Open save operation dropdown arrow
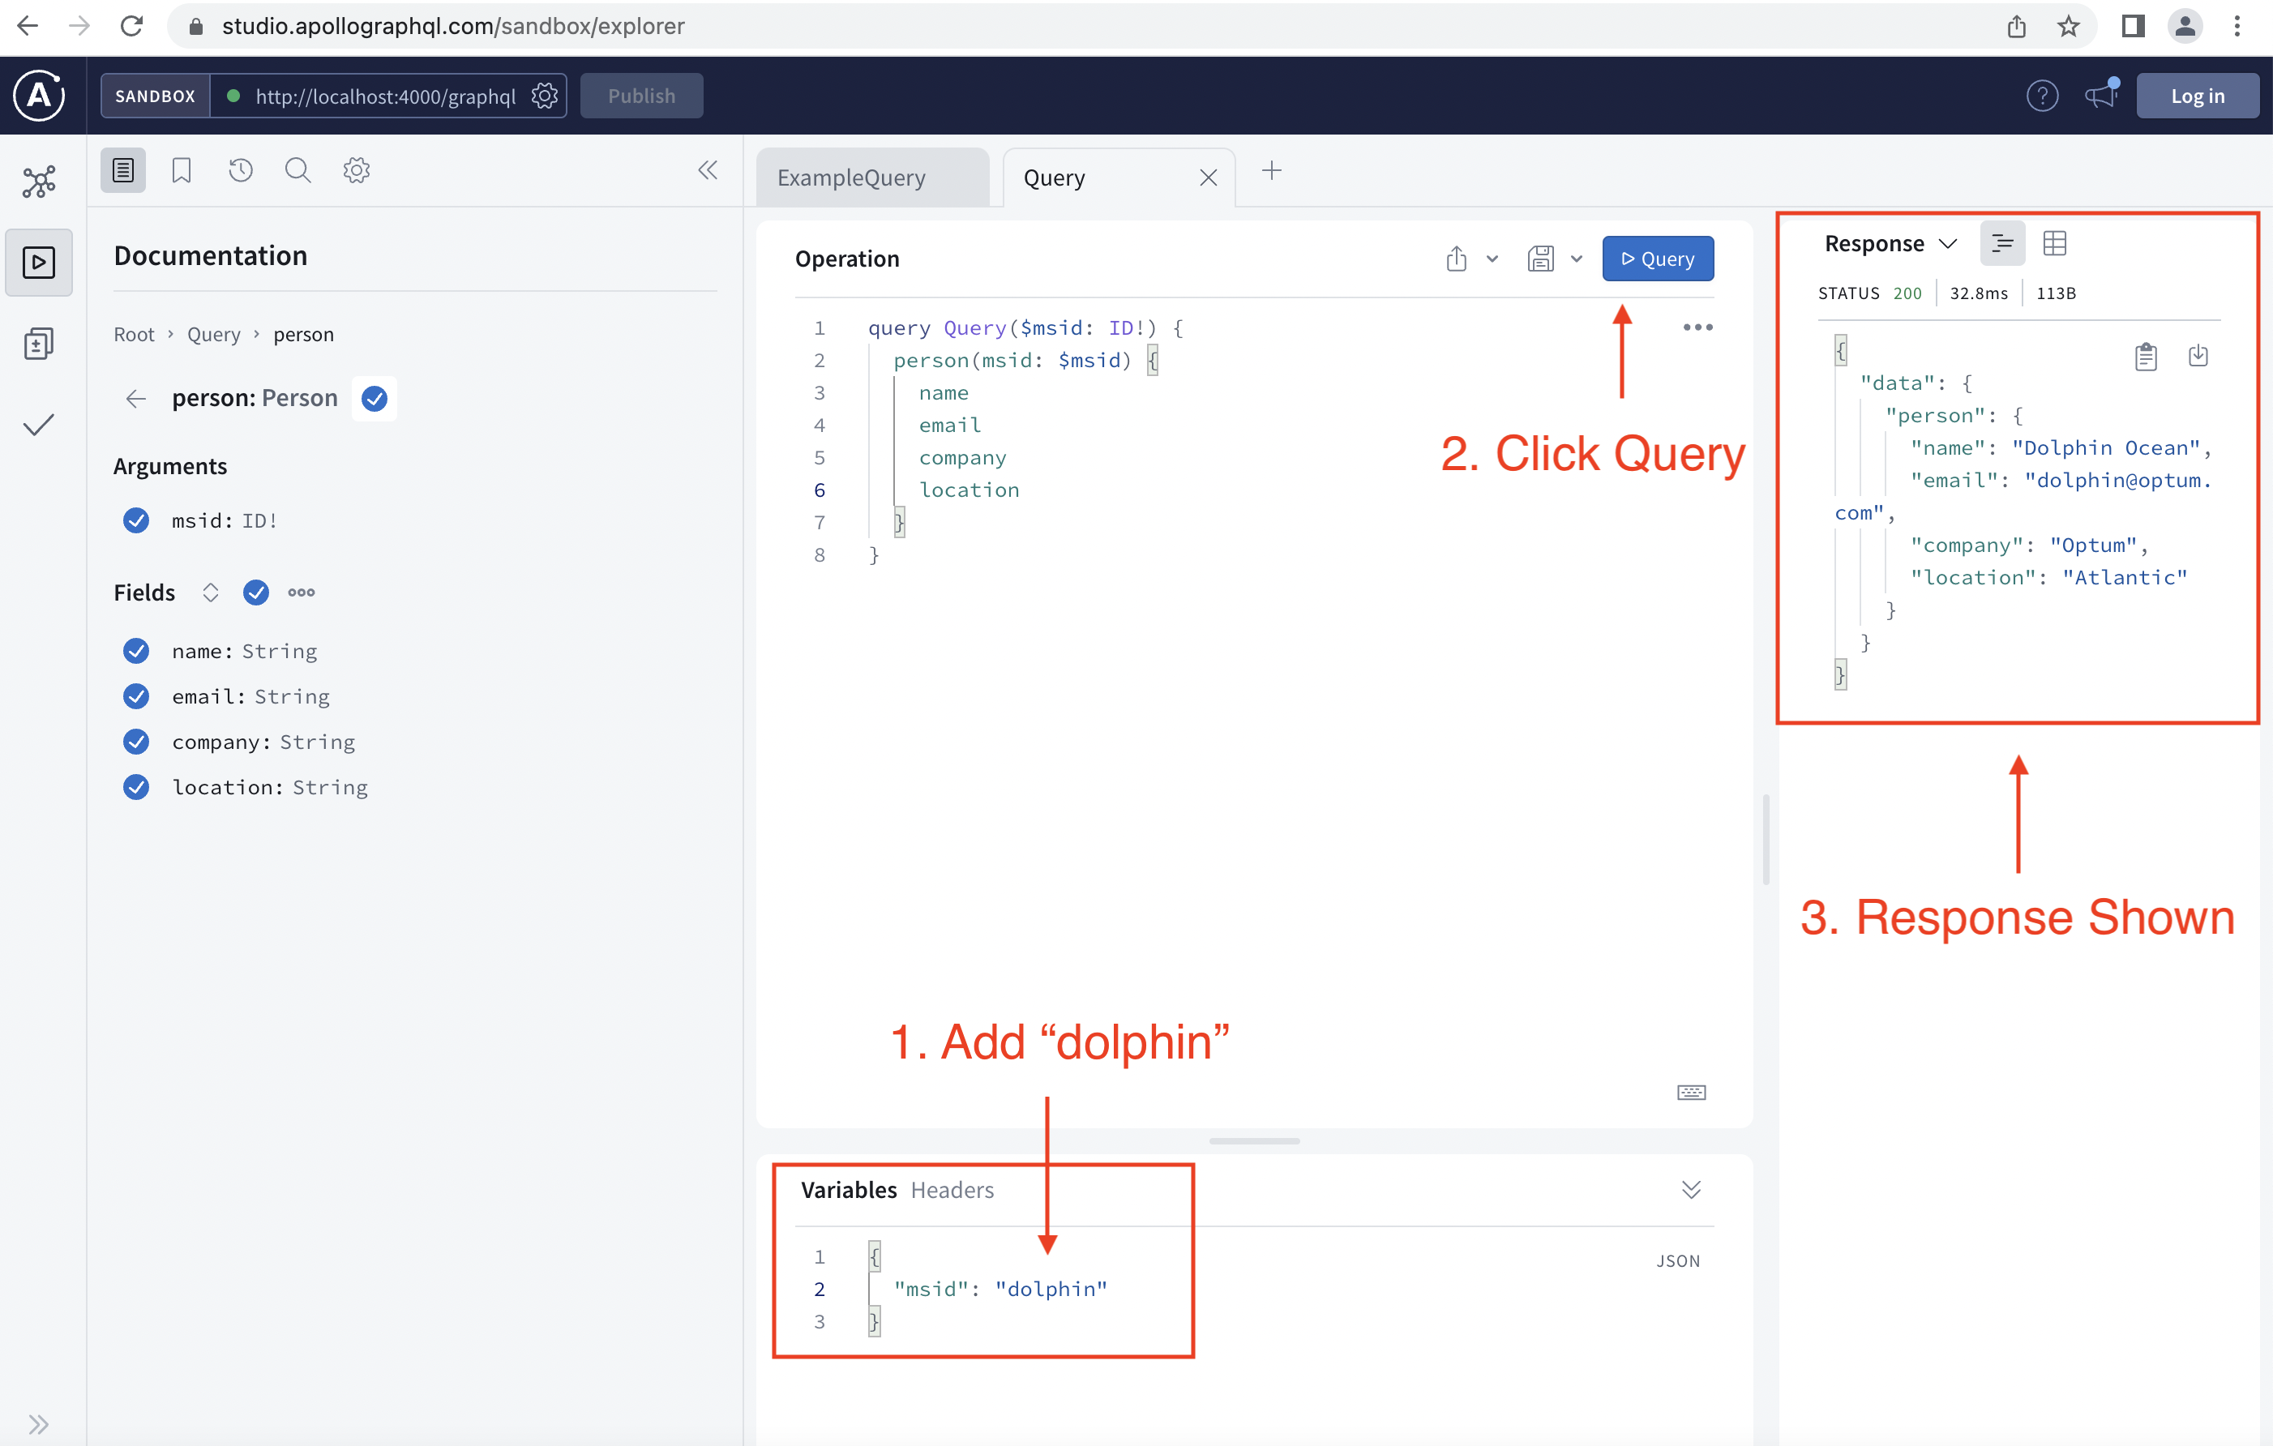 (x=1577, y=259)
